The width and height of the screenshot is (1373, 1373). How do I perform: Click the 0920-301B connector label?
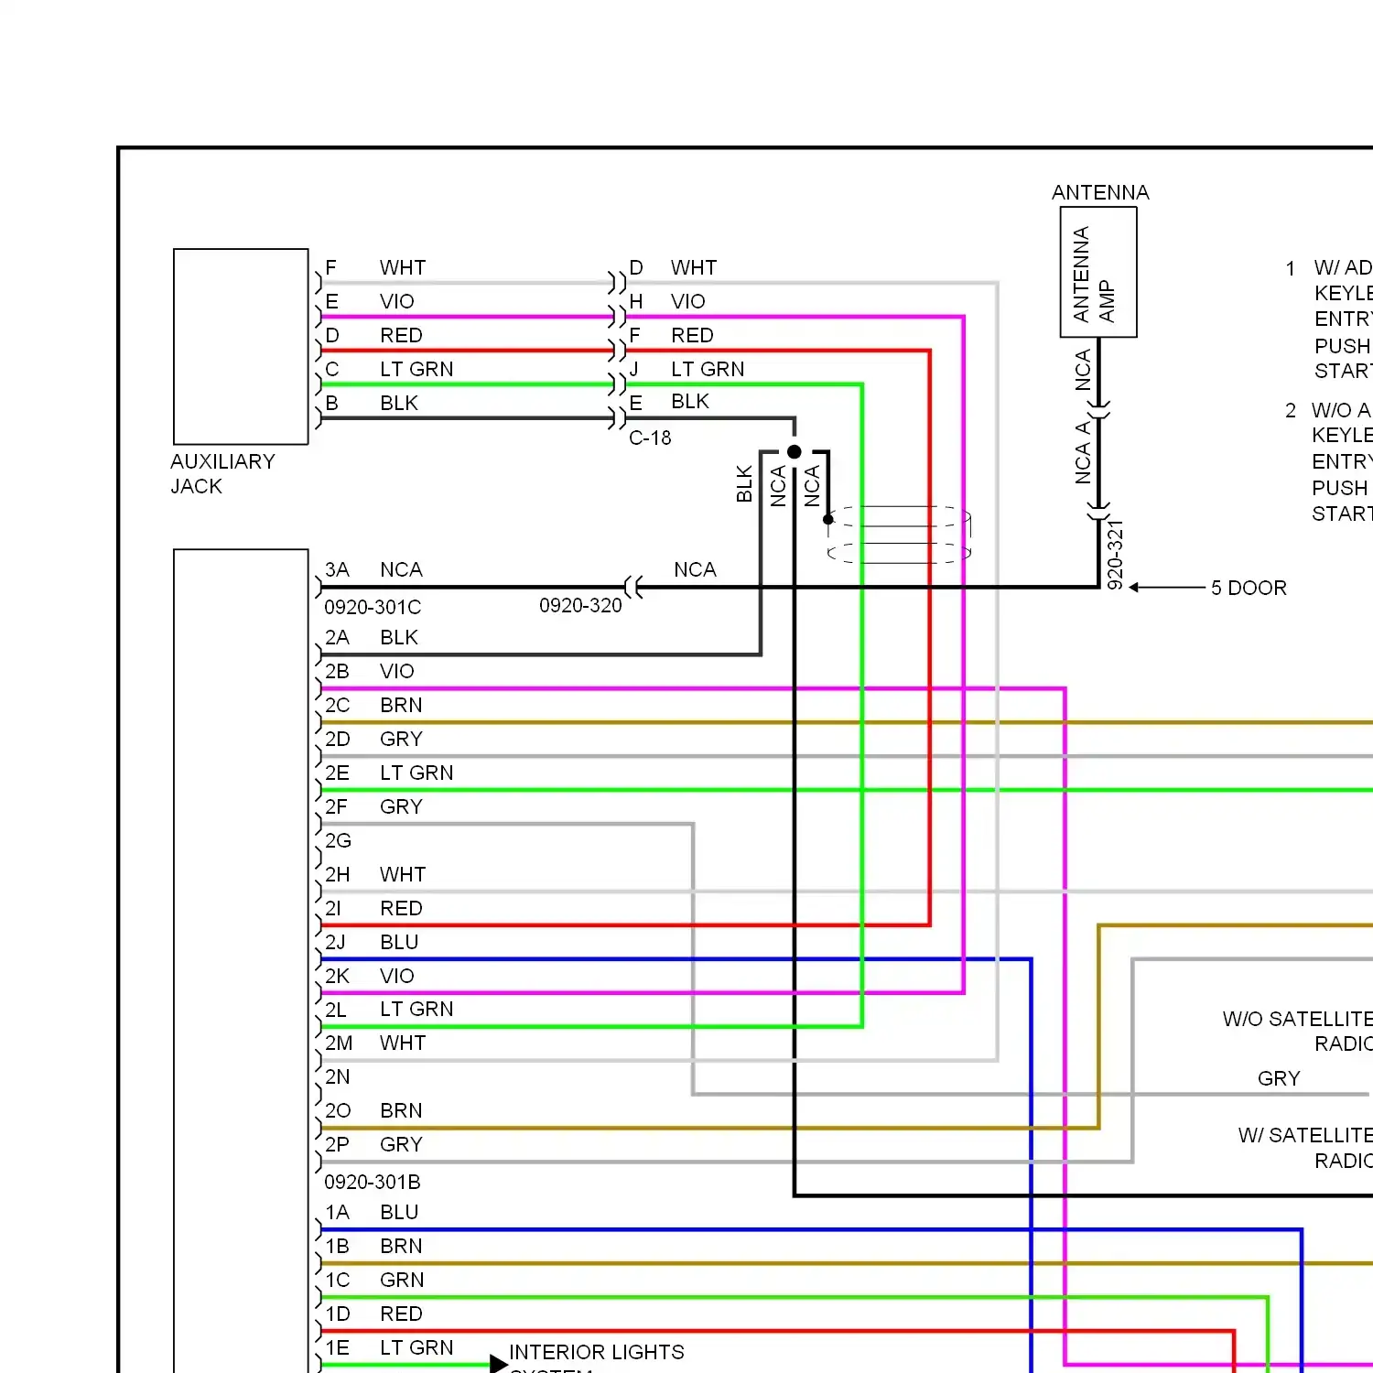click(373, 1182)
